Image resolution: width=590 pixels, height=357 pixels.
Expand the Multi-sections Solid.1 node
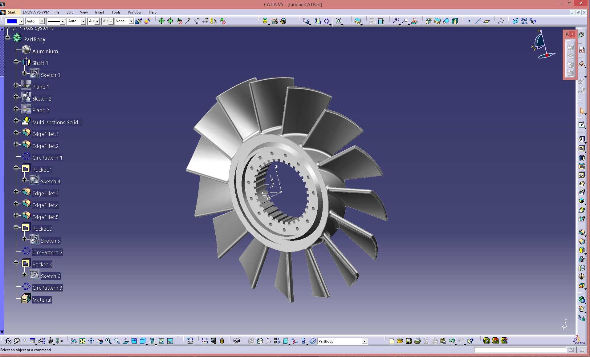click(x=16, y=121)
